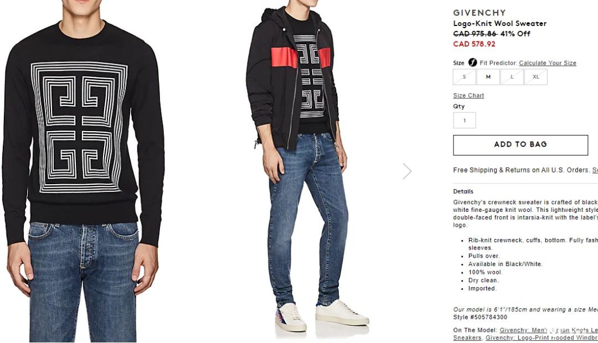Advance to next product image arrow
This screenshot has width=598, height=343.
(407, 171)
